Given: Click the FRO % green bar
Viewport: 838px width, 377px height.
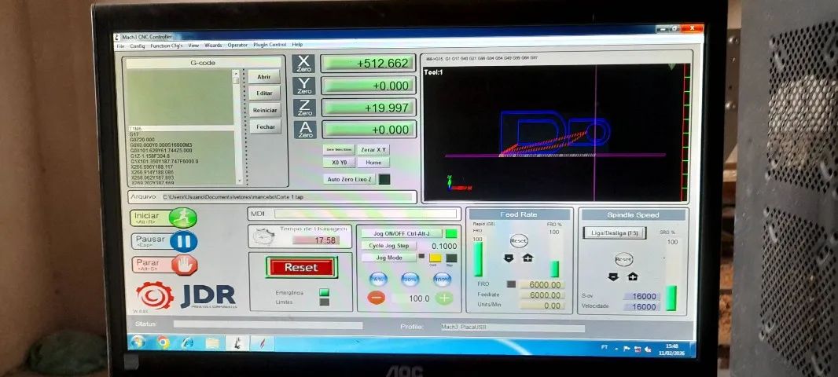Looking at the screenshot, I should point(555,269).
